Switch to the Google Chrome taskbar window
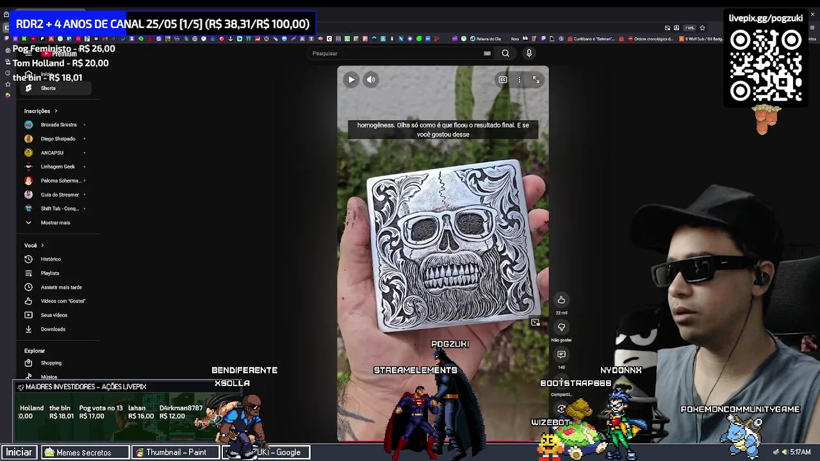 [266, 452]
